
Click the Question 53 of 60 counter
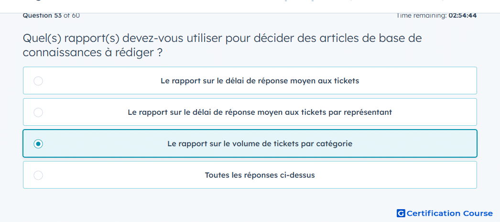pyautogui.click(x=51, y=15)
